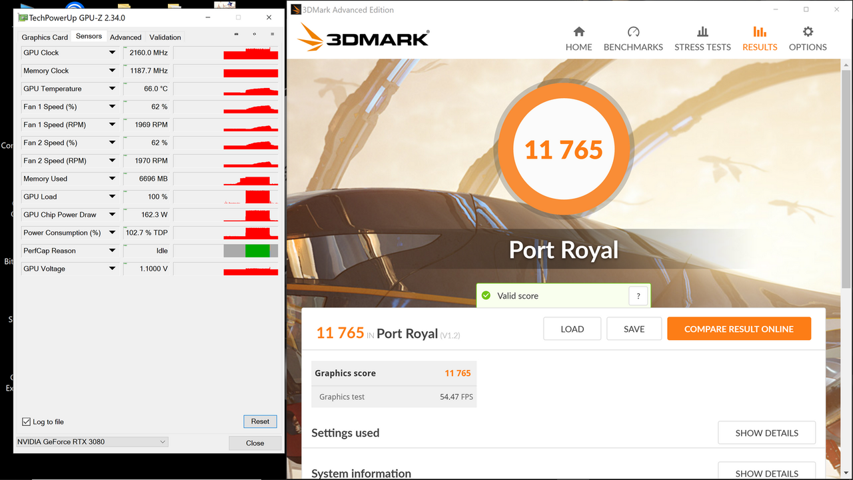Switch to the Advanced tab
The height and width of the screenshot is (480, 853).
pos(126,37)
